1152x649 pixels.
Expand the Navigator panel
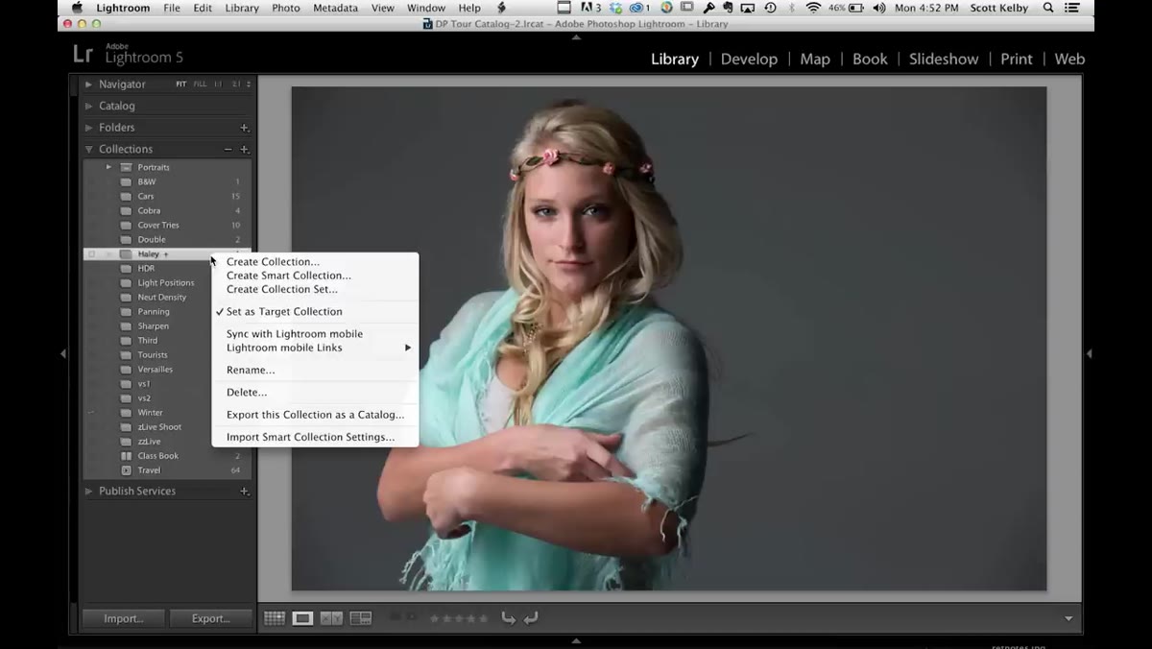[x=88, y=84]
